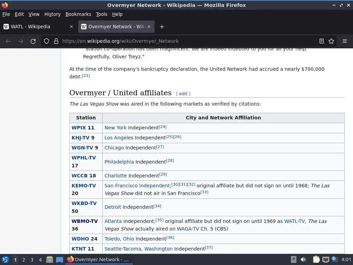Open the KHJ-TV station link
Screen dimensions: 353x265
pyautogui.click(x=80, y=138)
